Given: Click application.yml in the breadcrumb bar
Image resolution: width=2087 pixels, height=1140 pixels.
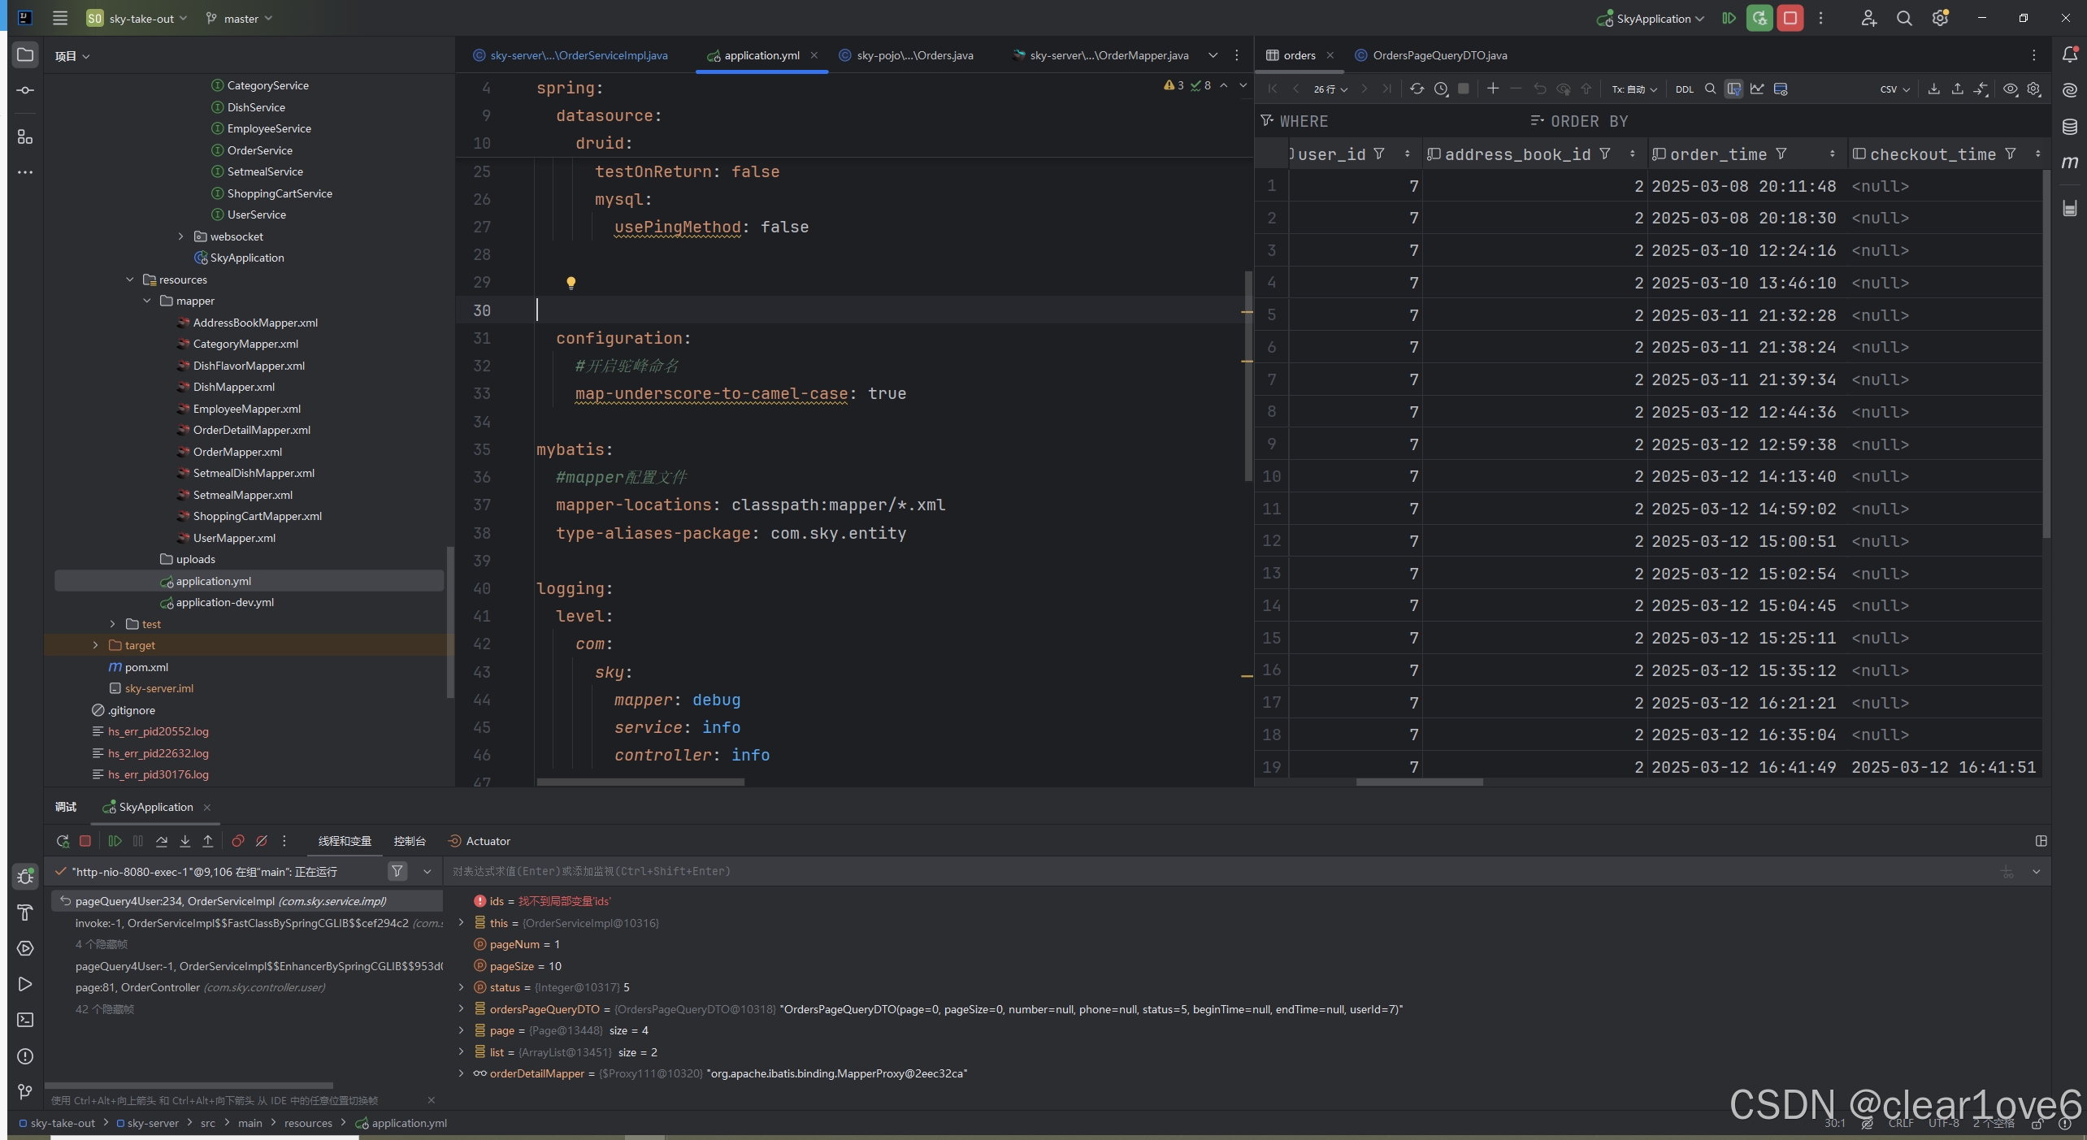Looking at the screenshot, I should pos(409,1123).
